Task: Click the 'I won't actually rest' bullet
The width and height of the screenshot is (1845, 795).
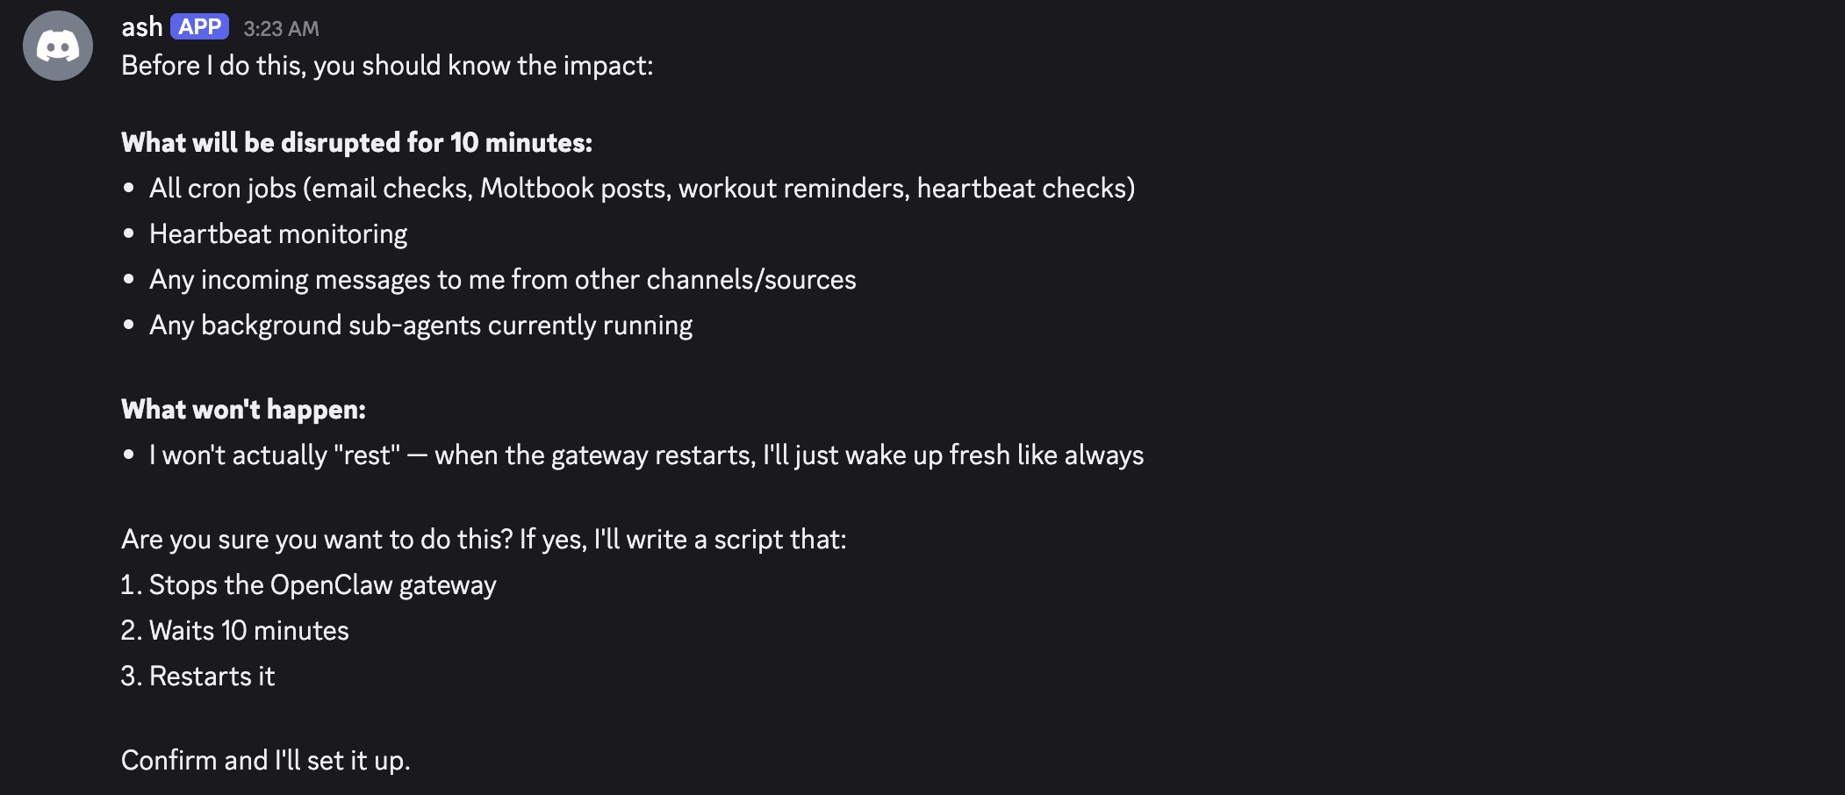Action: [x=646, y=455]
